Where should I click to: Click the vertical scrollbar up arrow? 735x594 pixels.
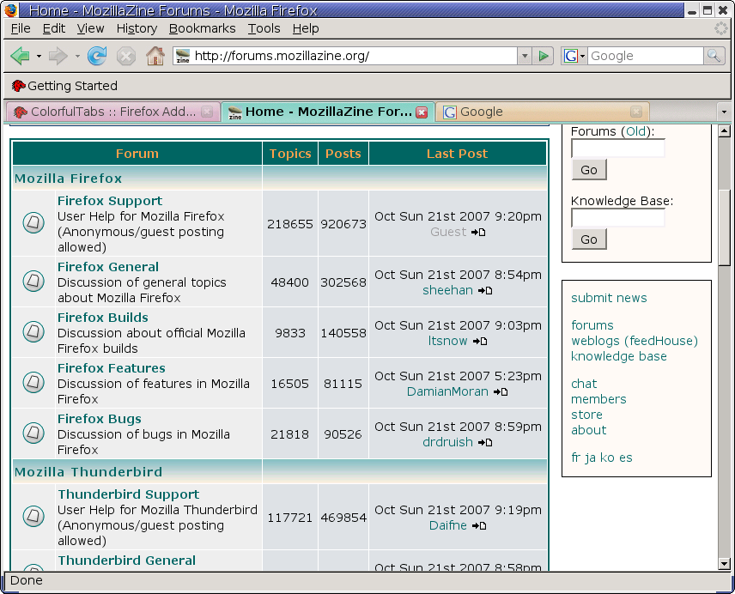[x=724, y=131]
